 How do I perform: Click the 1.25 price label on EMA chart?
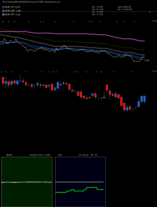pos(147,60)
